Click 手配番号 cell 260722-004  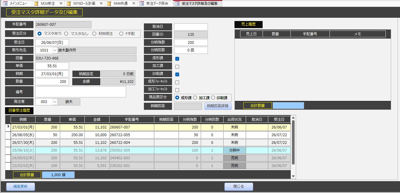132,143
